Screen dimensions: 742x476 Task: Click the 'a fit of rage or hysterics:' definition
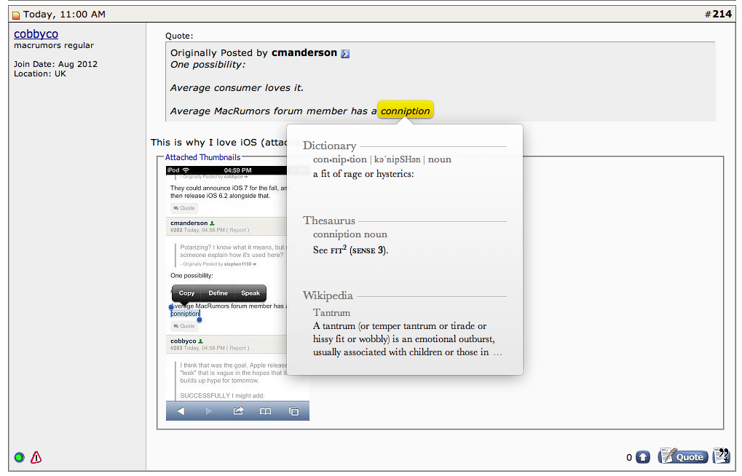[x=363, y=174]
